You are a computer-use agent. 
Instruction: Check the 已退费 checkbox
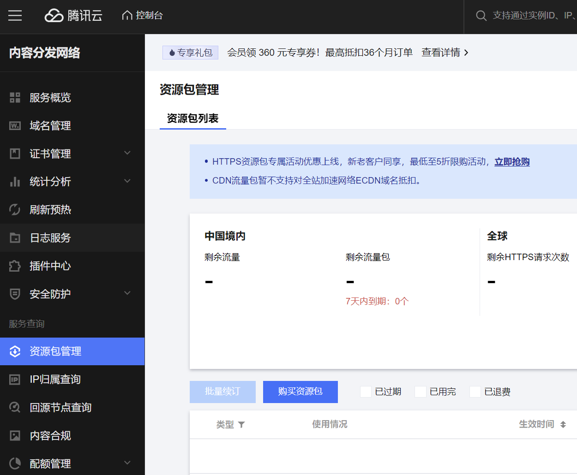[475, 392]
